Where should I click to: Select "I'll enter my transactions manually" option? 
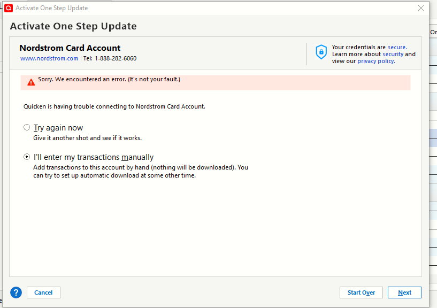click(x=26, y=157)
